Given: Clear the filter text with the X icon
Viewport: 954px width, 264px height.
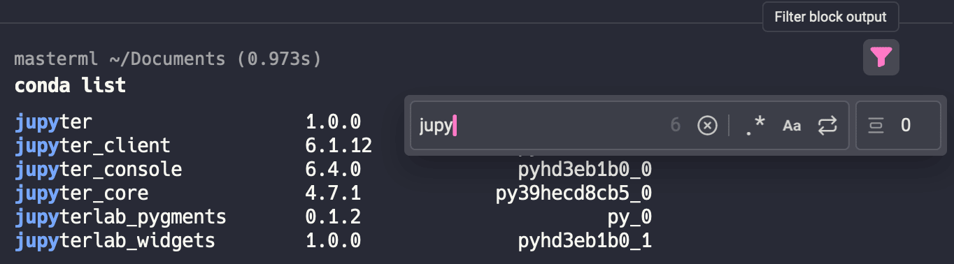Looking at the screenshot, I should (x=708, y=126).
